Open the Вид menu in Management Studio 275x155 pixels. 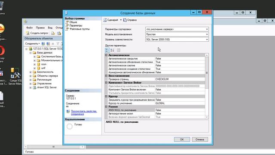point(50,28)
